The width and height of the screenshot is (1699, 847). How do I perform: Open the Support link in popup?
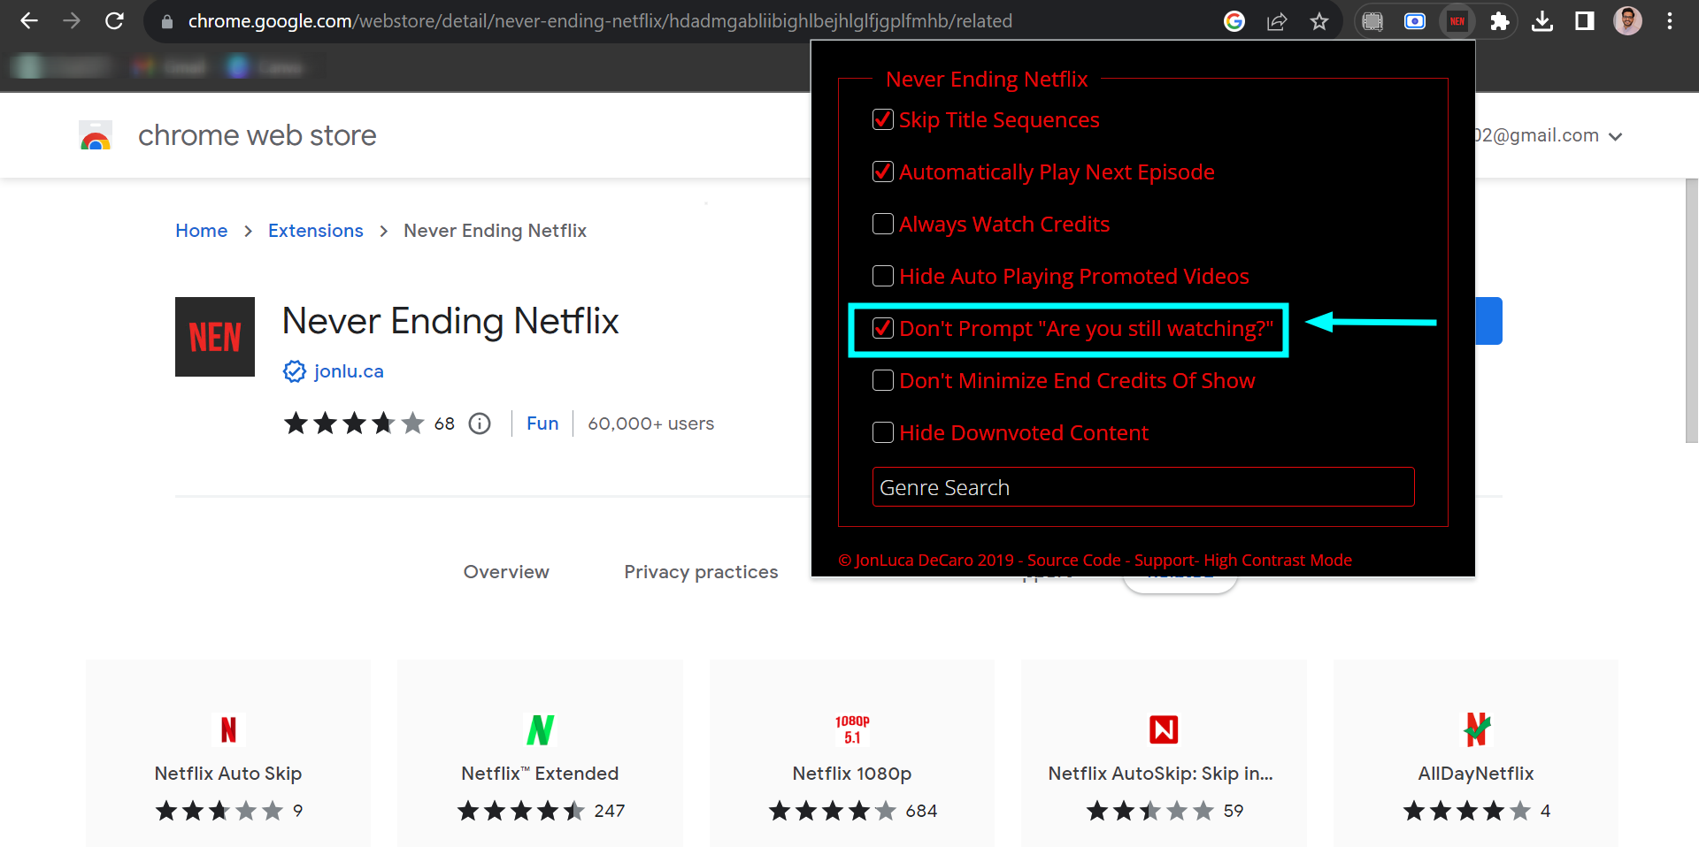pyautogui.click(x=1164, y=560)
